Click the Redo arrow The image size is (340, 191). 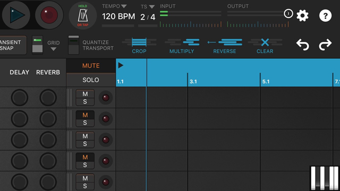(x=325, y=45)
